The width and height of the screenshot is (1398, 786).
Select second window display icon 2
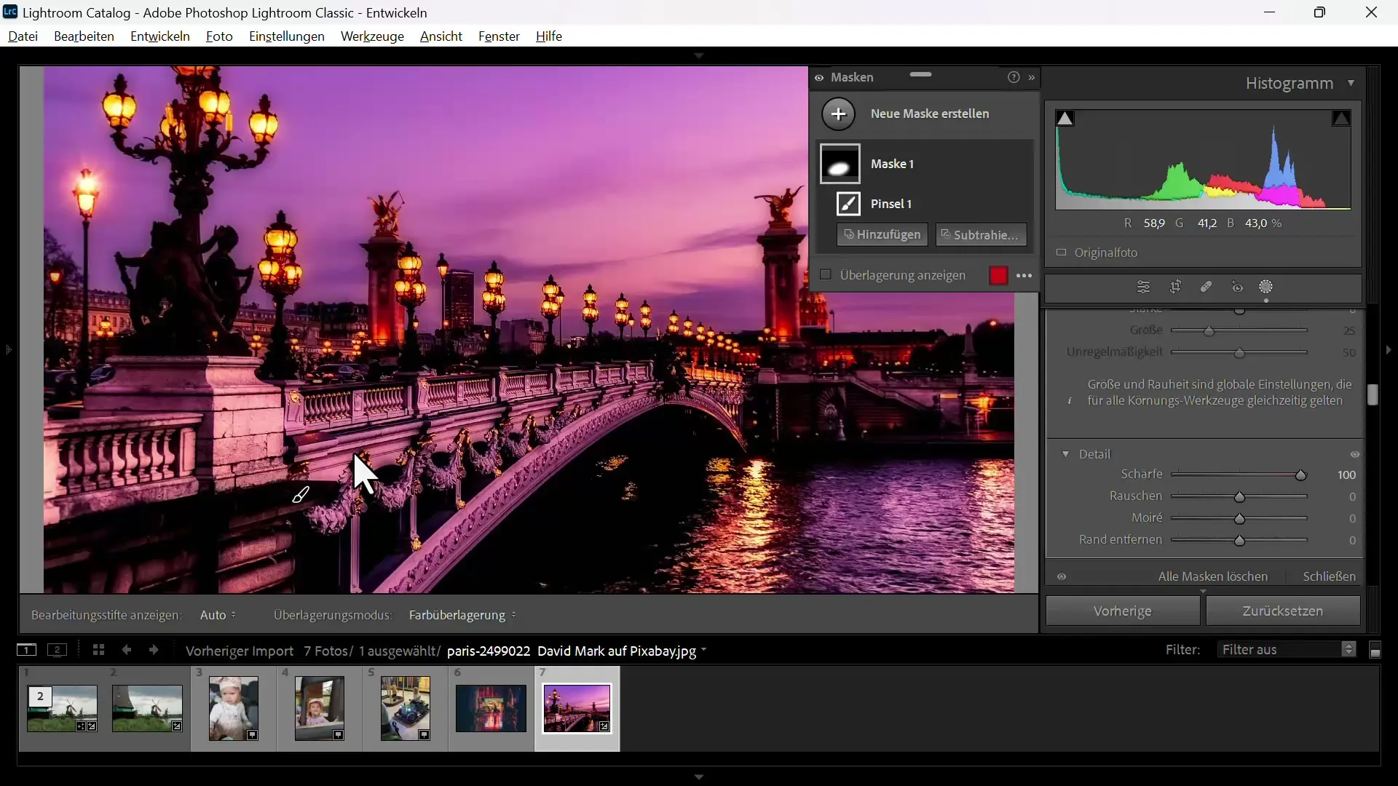click(x=58, y=650)
